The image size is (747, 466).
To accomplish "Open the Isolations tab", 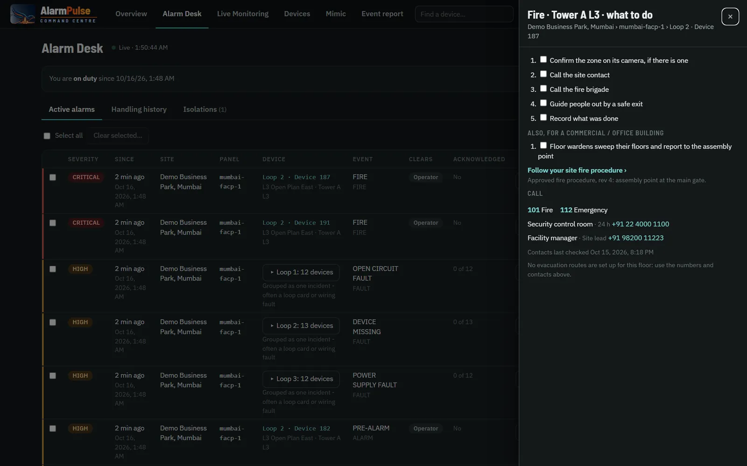I will coord(204,109).
